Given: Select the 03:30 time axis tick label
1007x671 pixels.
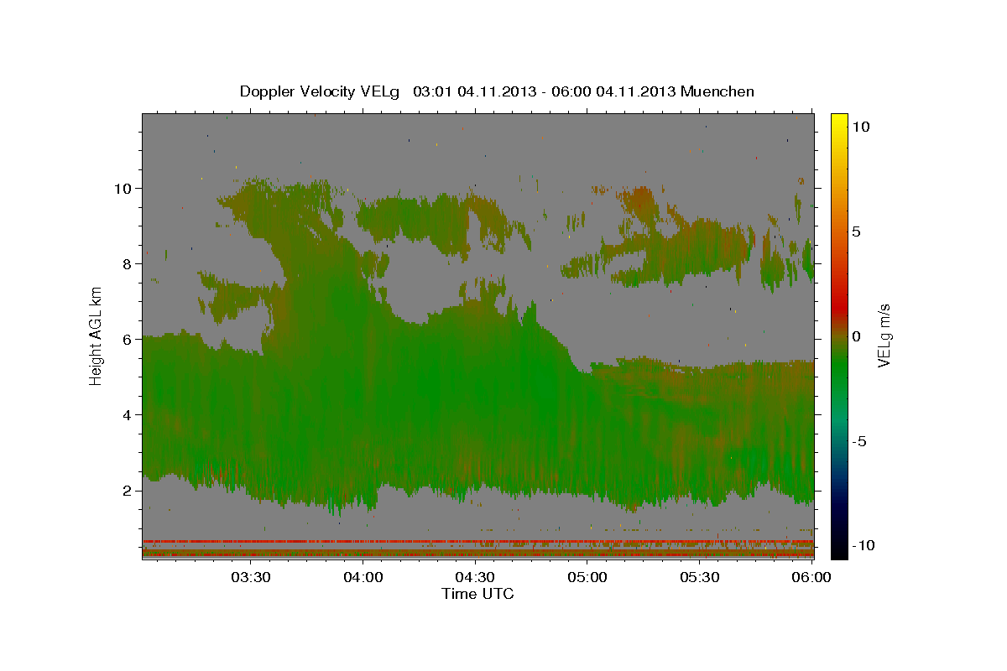Looking at the screenshot, I should [250, 577].
